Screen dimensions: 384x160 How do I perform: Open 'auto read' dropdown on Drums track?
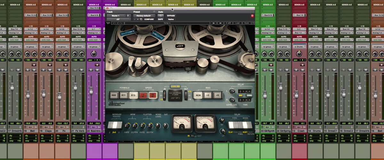click(x=316, y=40)
